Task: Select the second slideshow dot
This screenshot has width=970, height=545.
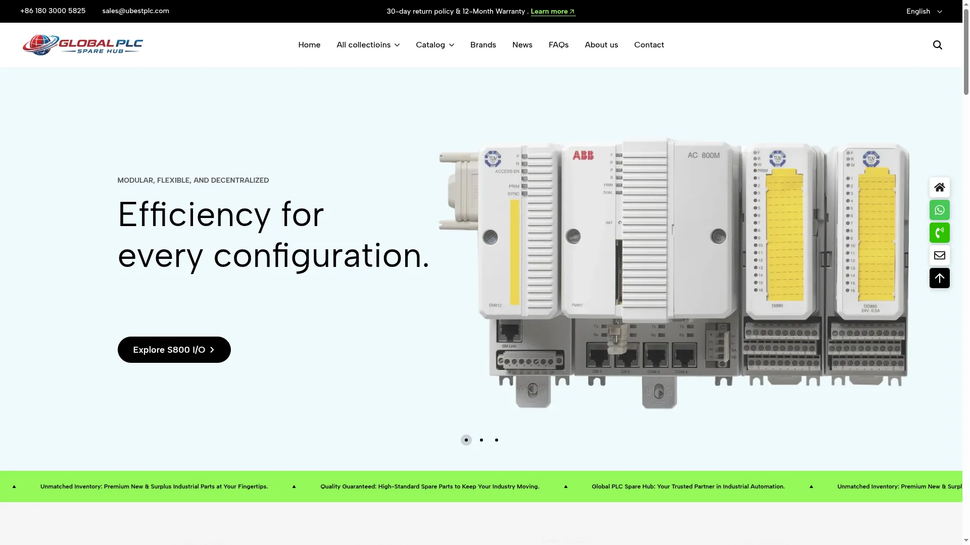Action: coord(481,440)
